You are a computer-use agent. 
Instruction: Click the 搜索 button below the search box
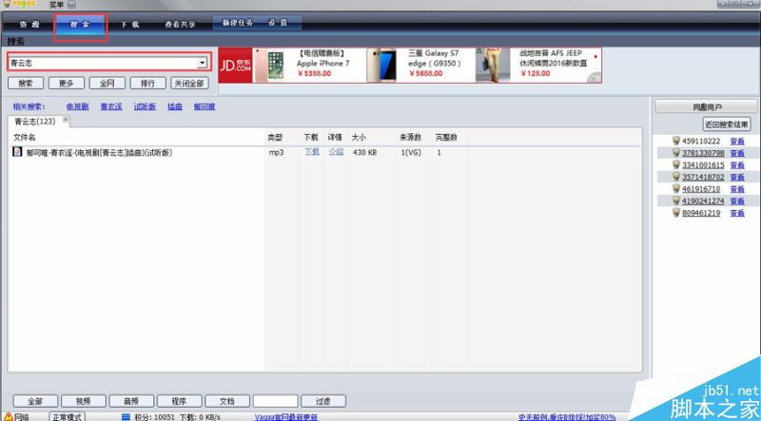pos(26,83)
